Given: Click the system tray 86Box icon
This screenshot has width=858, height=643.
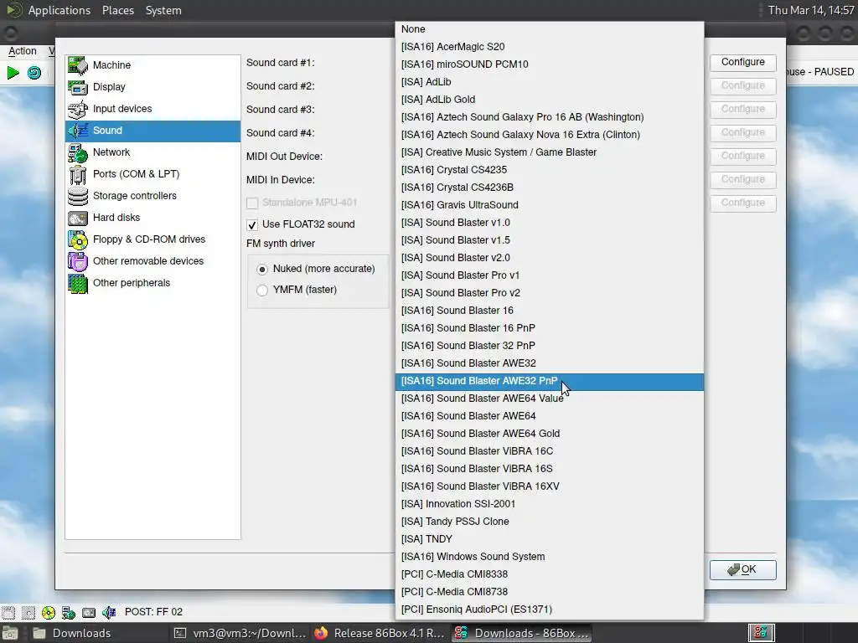Looking at the screenshot, I should coord(761,633).
